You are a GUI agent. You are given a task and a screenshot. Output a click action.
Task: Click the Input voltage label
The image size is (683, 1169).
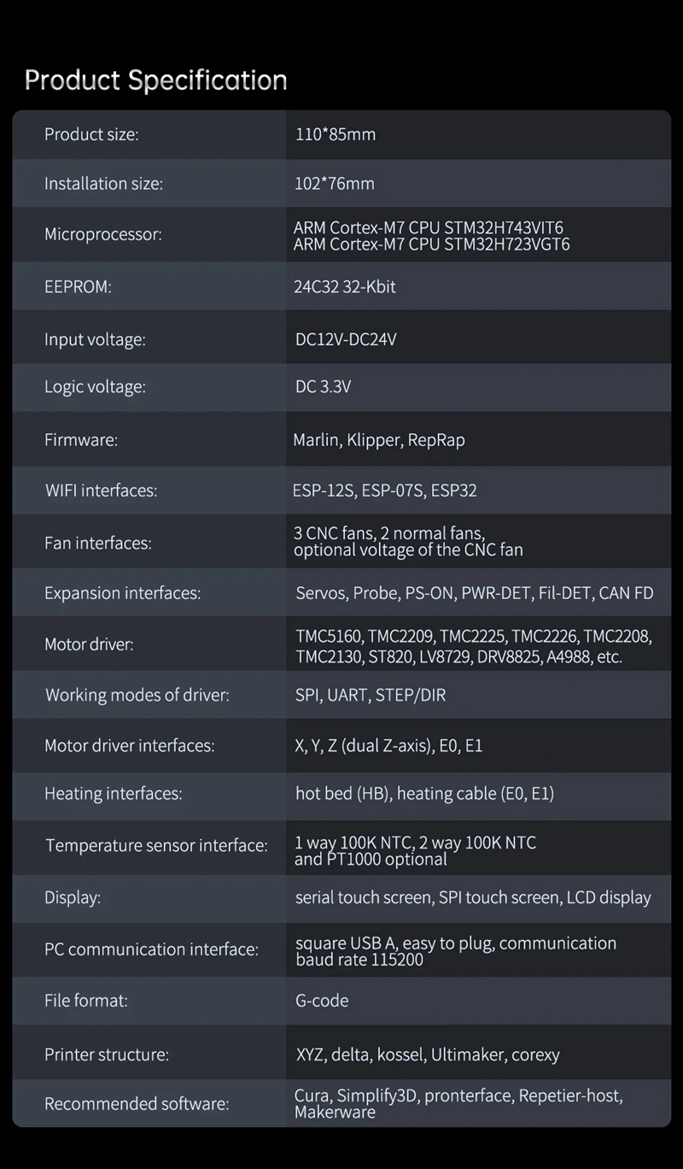(x=95, y=339)
